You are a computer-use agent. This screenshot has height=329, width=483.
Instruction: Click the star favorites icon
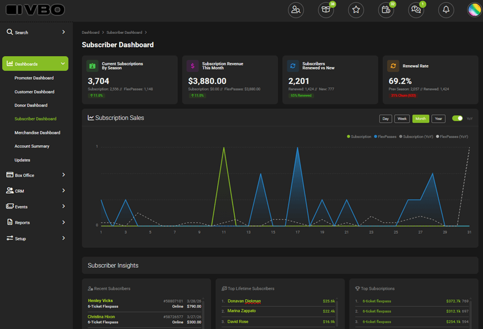(x=356, y=10)
